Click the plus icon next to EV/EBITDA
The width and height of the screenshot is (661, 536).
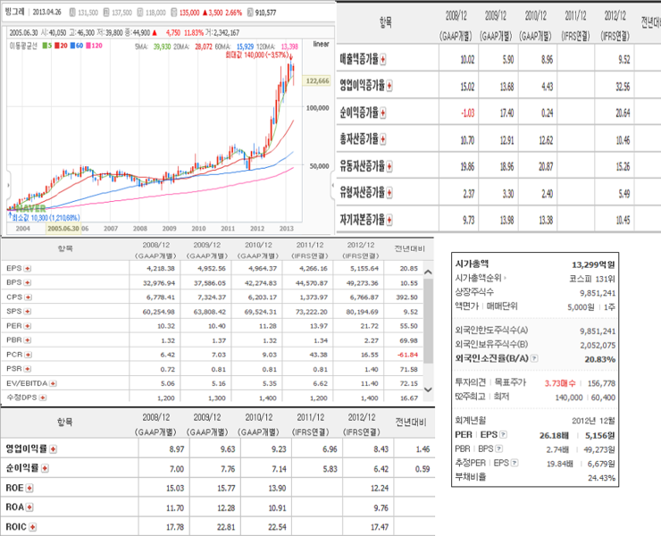pyautogui.click(x=53, y=383)
